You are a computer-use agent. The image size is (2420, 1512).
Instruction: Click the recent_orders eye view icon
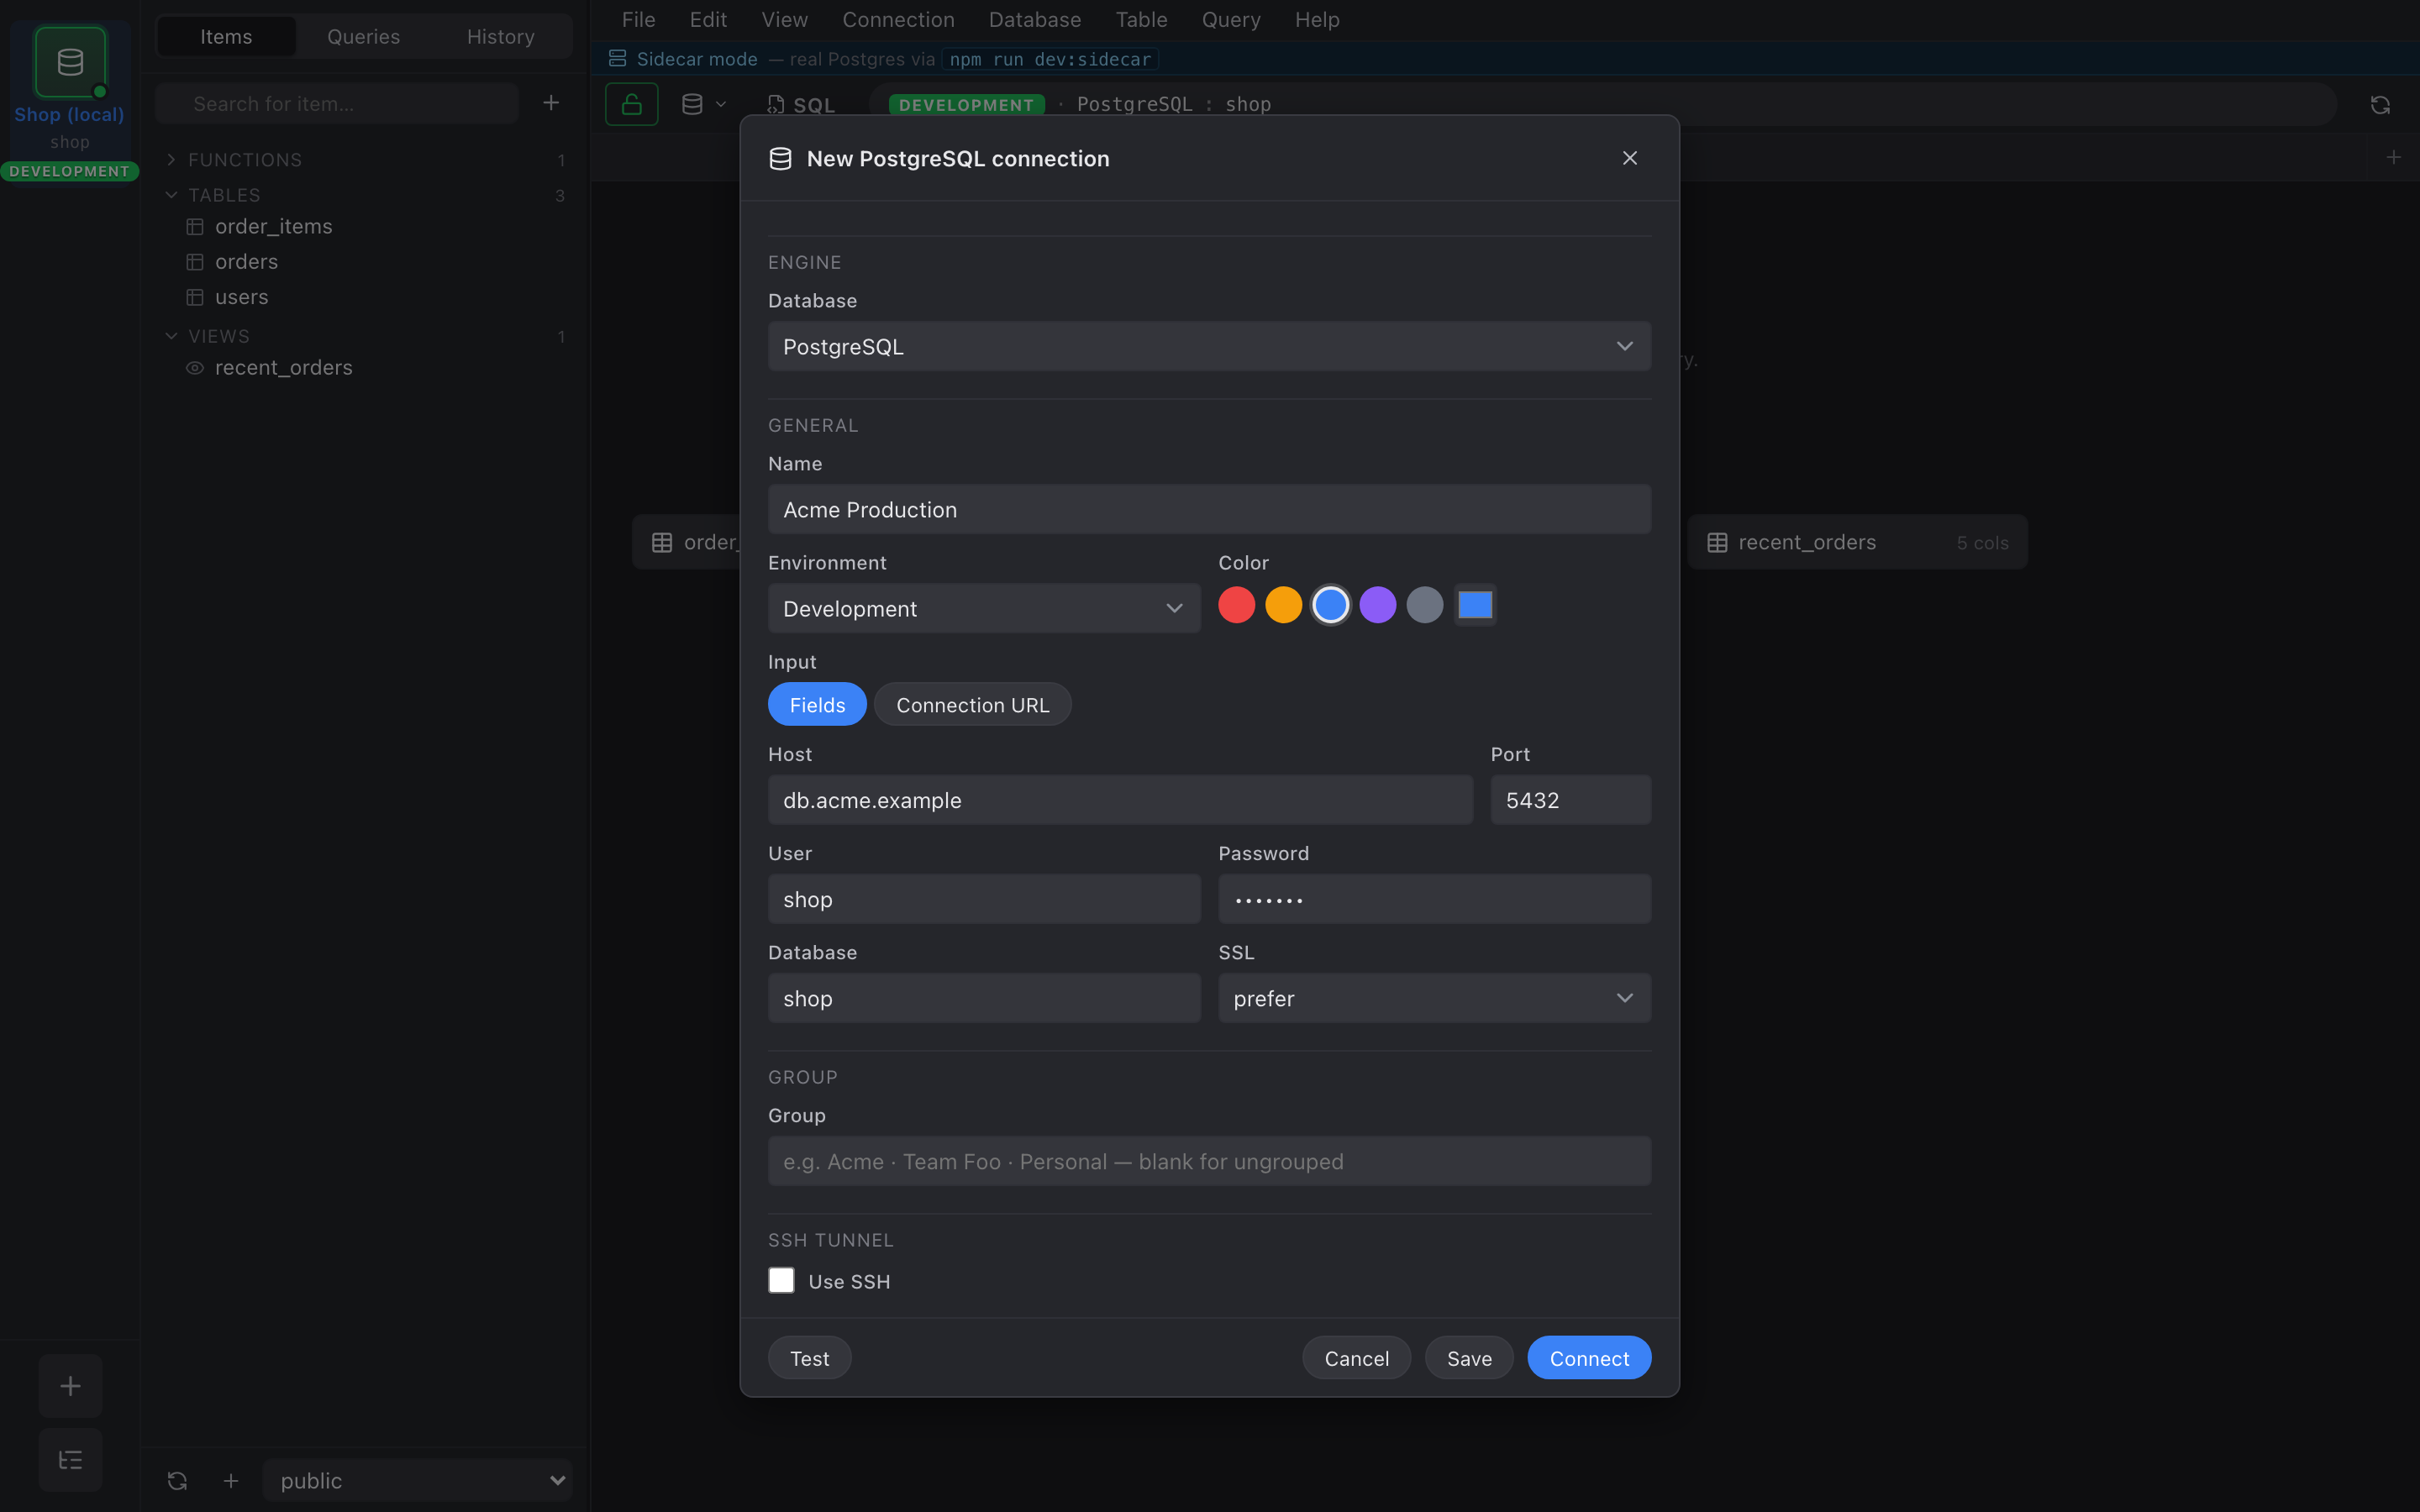[195, 368]
